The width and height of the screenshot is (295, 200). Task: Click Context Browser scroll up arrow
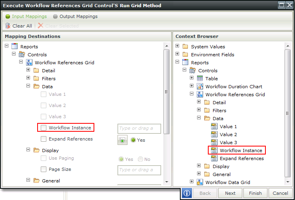tap(287, 46)
